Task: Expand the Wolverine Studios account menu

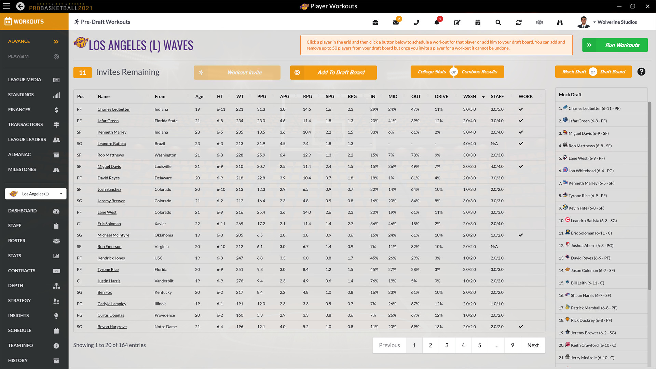Action: tap(616, 22)
